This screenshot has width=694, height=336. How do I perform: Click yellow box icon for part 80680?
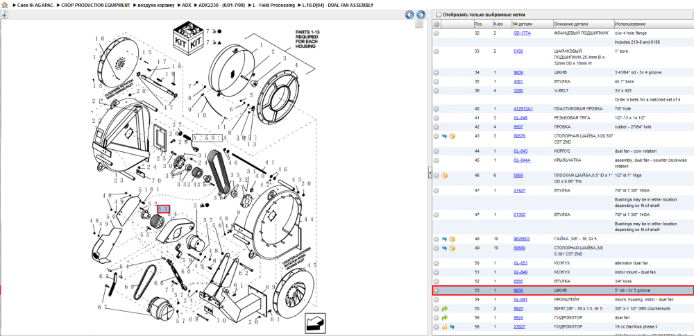[452, 249]
